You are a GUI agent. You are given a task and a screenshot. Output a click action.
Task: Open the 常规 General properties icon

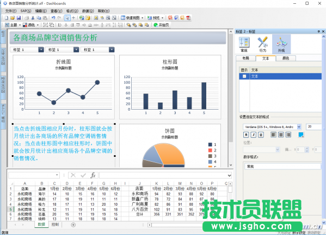[244, 45]
